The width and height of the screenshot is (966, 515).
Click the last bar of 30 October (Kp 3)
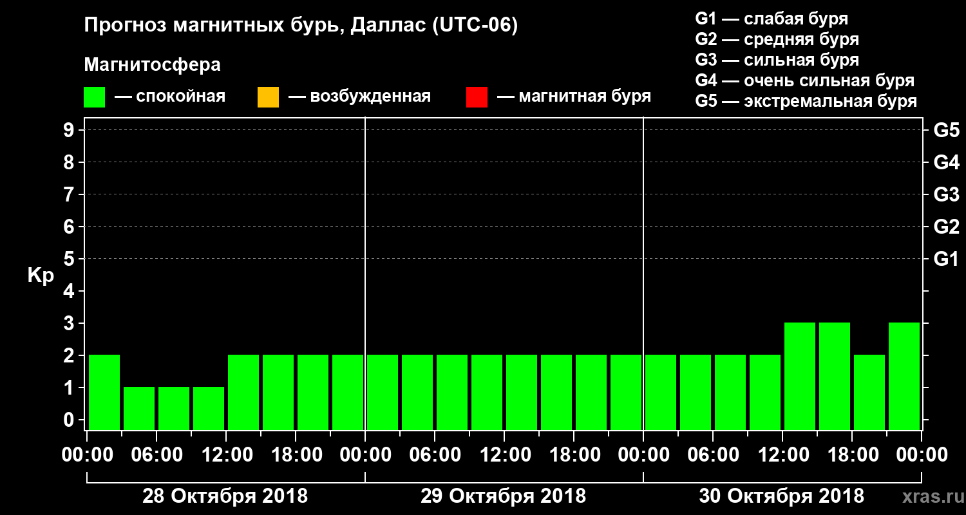(904, 376)
